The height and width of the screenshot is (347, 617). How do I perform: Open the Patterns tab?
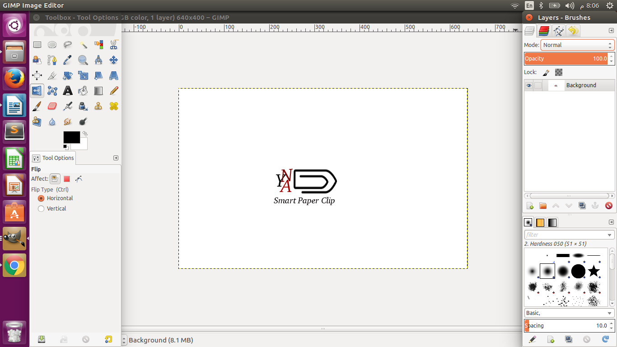pos(540,222)
